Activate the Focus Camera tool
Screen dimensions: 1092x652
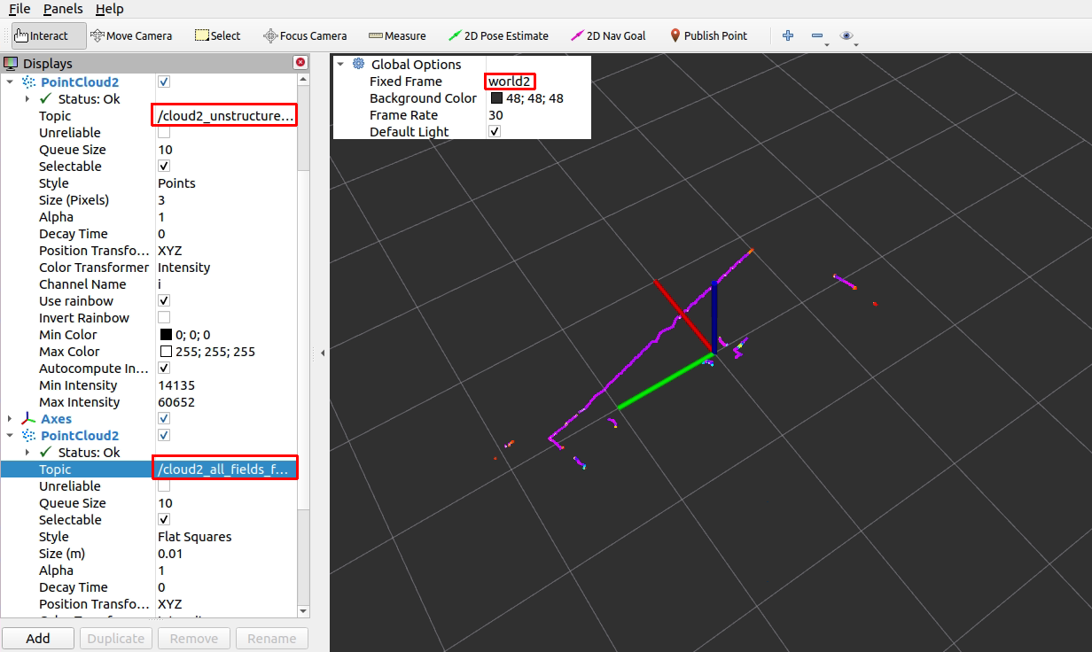(305, 36)
